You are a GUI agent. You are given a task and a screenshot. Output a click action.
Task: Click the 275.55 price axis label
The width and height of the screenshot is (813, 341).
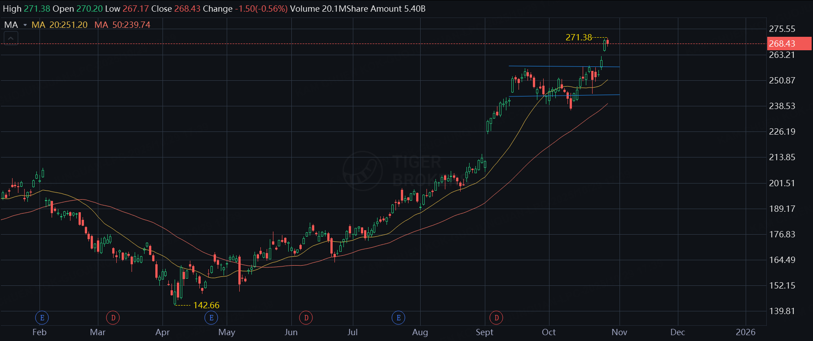tap(782, 29)
